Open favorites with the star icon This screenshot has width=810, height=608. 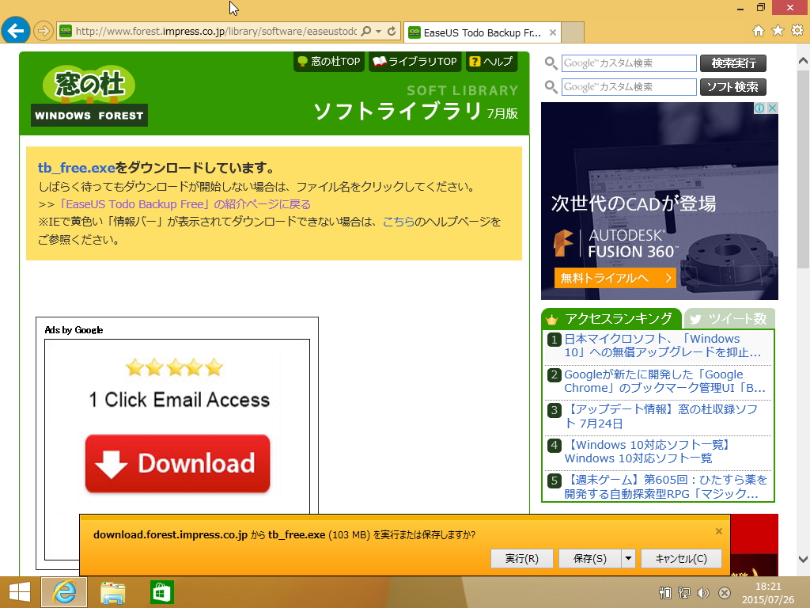tap(778, 32)
